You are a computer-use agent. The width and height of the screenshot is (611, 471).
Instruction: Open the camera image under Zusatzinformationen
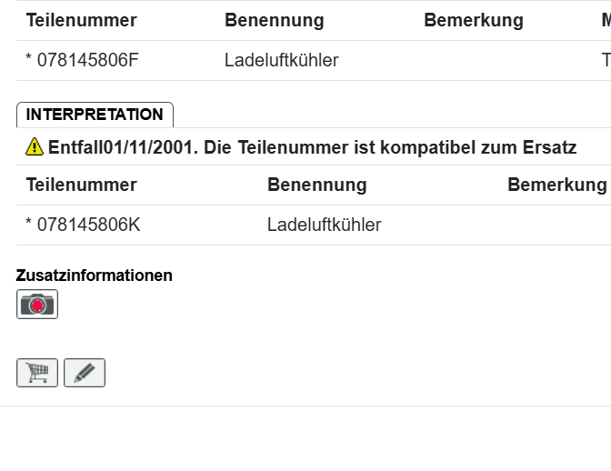(37, 305)
